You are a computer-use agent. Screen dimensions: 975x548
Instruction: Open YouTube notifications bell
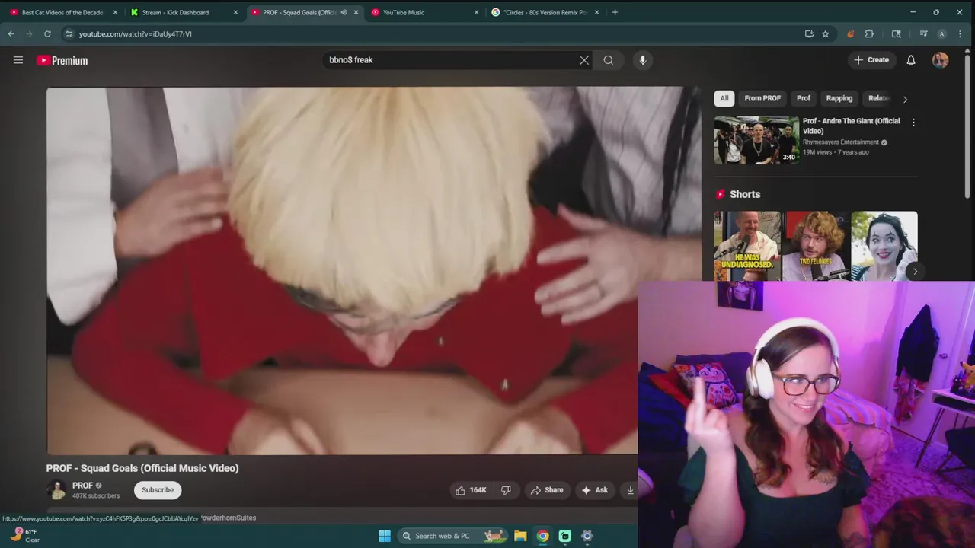pyautogui.click(x=911, y=60)
